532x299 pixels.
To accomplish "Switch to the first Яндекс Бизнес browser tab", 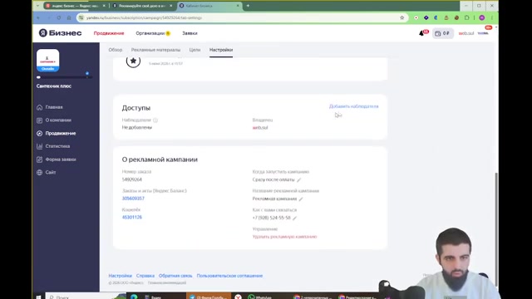I will [x=76, y=6].
